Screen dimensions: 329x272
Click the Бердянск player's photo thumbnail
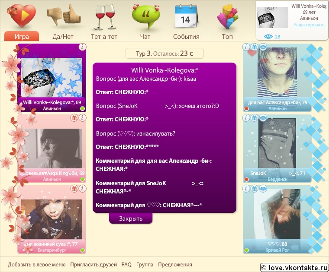(277, 144)
